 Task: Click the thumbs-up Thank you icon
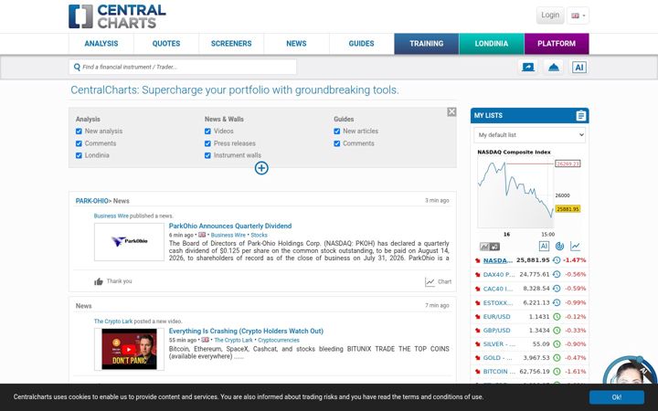click(x=99, y=281)
